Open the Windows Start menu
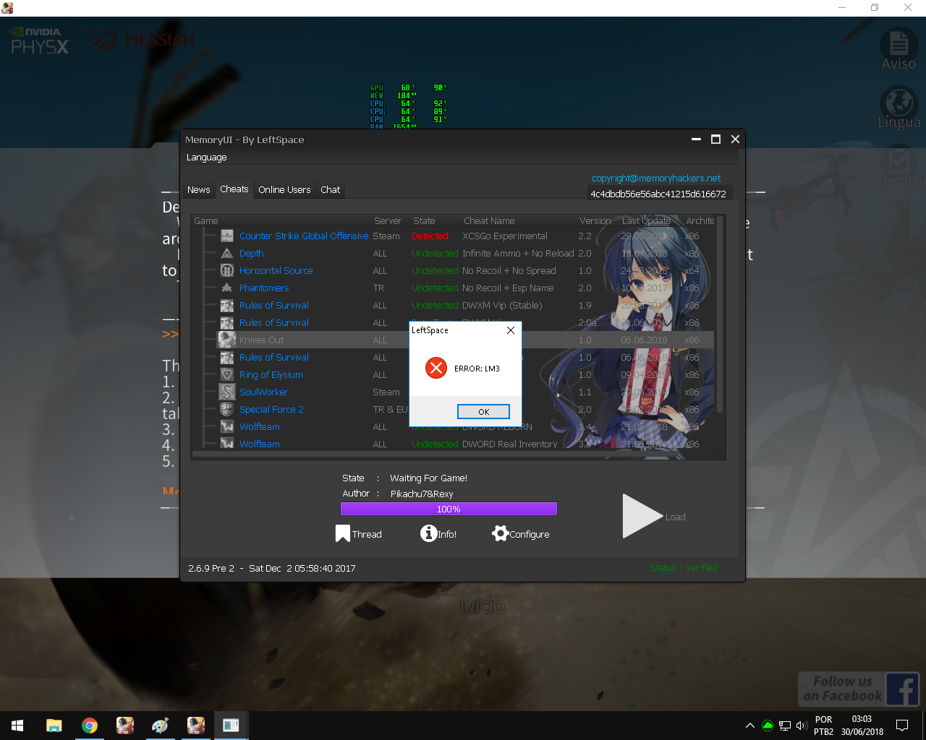This screenshot has width=926, height=740. click(x=17, y=726)
